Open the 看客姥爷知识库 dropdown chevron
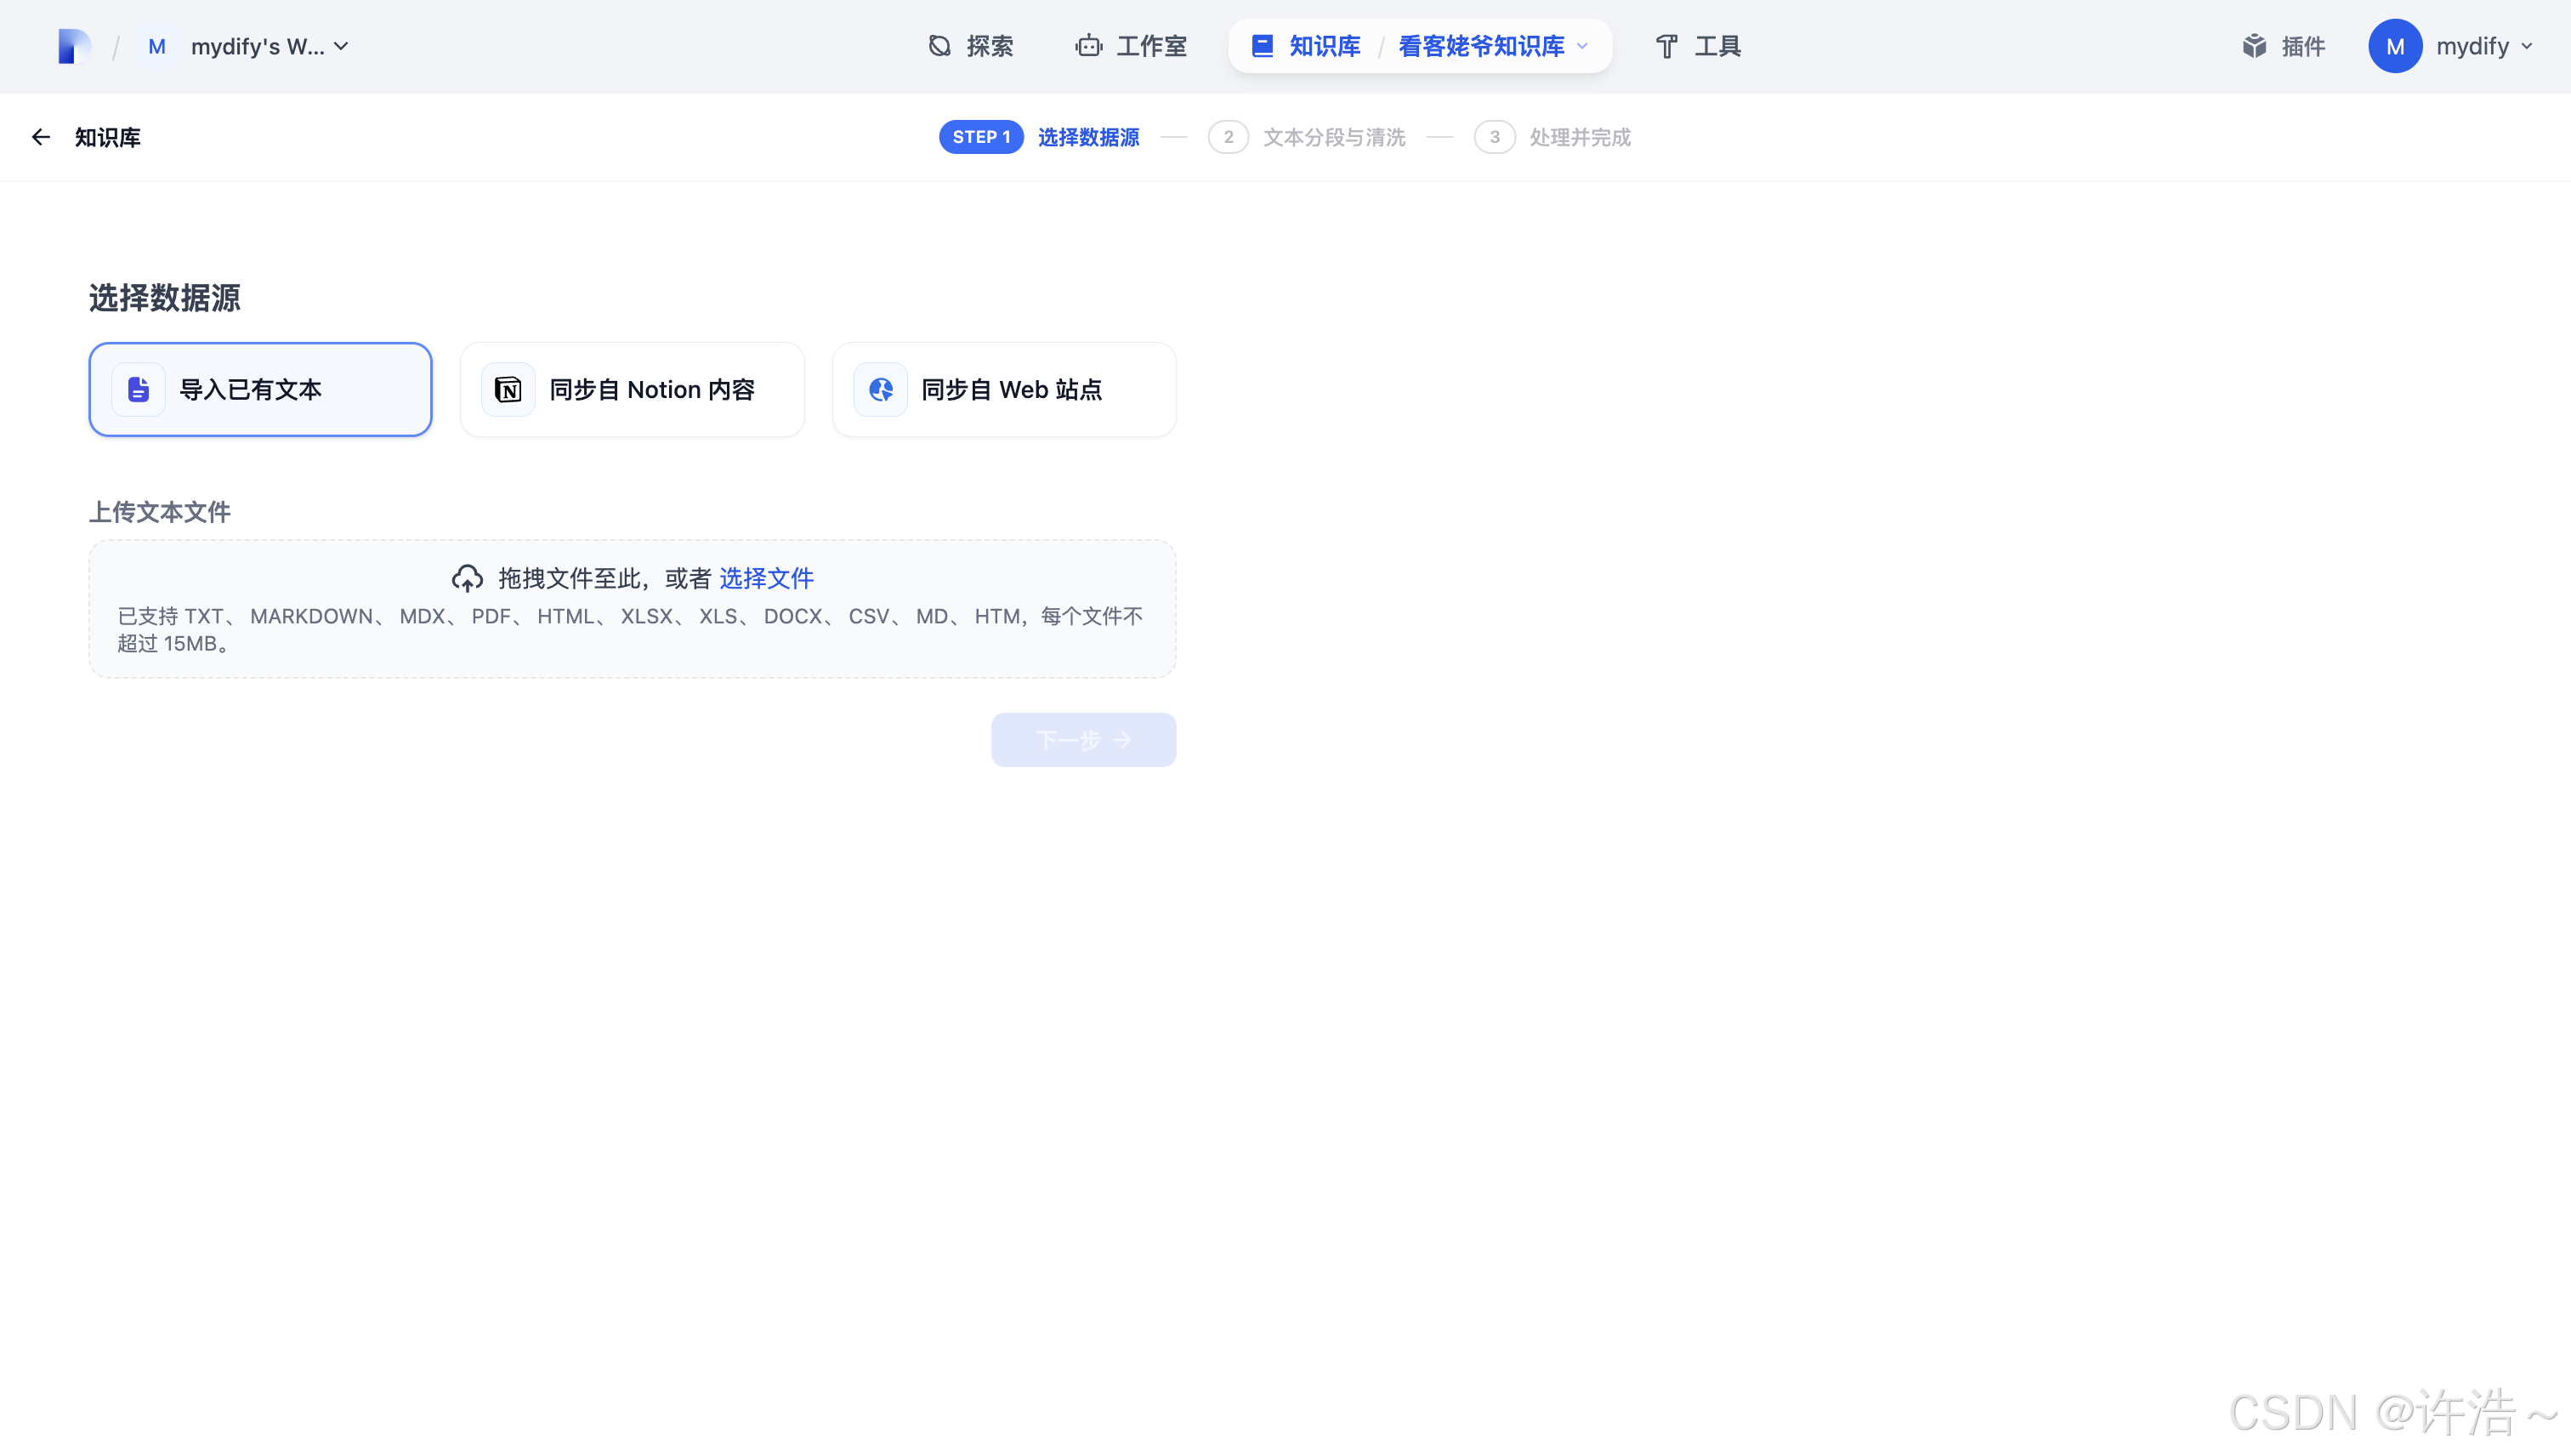This screenshot has height=1456, width=2571. pyautogui.click(x=1582, y=46)
